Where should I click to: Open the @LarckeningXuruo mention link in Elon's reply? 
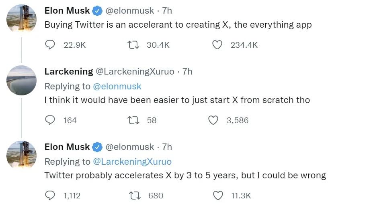coord(132,162)
